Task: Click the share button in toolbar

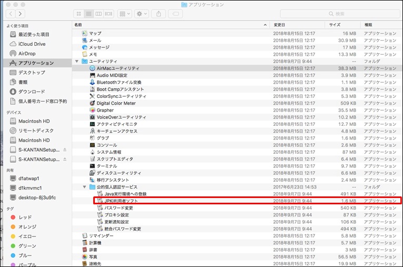Action: pyautogui.click(x=159, y=13)
